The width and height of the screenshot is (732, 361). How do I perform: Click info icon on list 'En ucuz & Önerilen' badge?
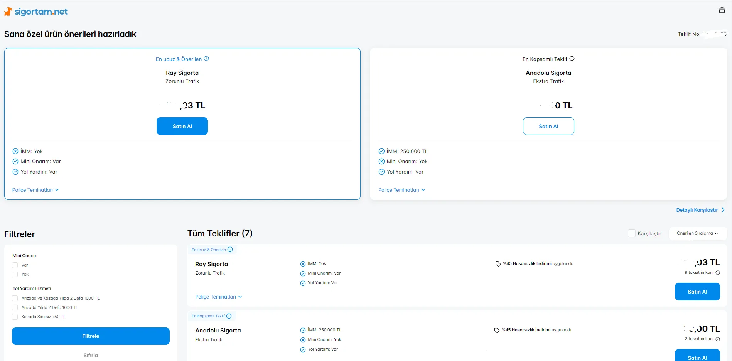pyautogui.click(x=230, y=250)
